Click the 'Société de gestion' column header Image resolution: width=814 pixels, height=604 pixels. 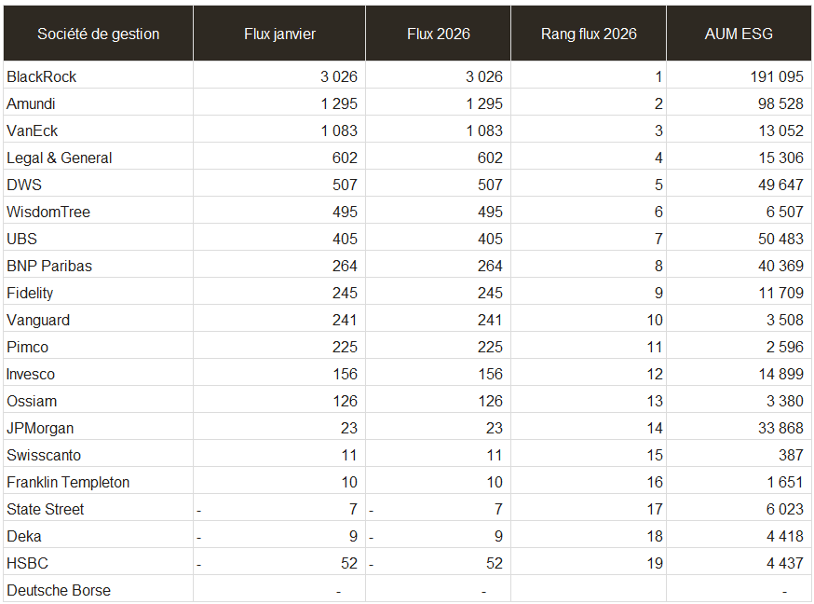coord(99,34)
